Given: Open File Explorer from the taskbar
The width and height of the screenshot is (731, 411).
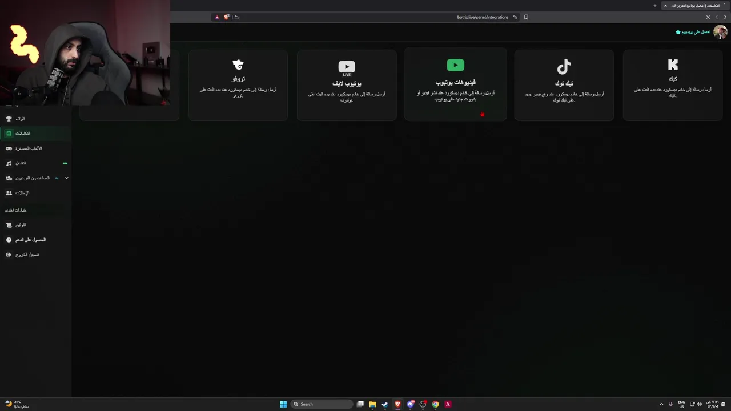Looking at the screenshot, I should [372, 404].
